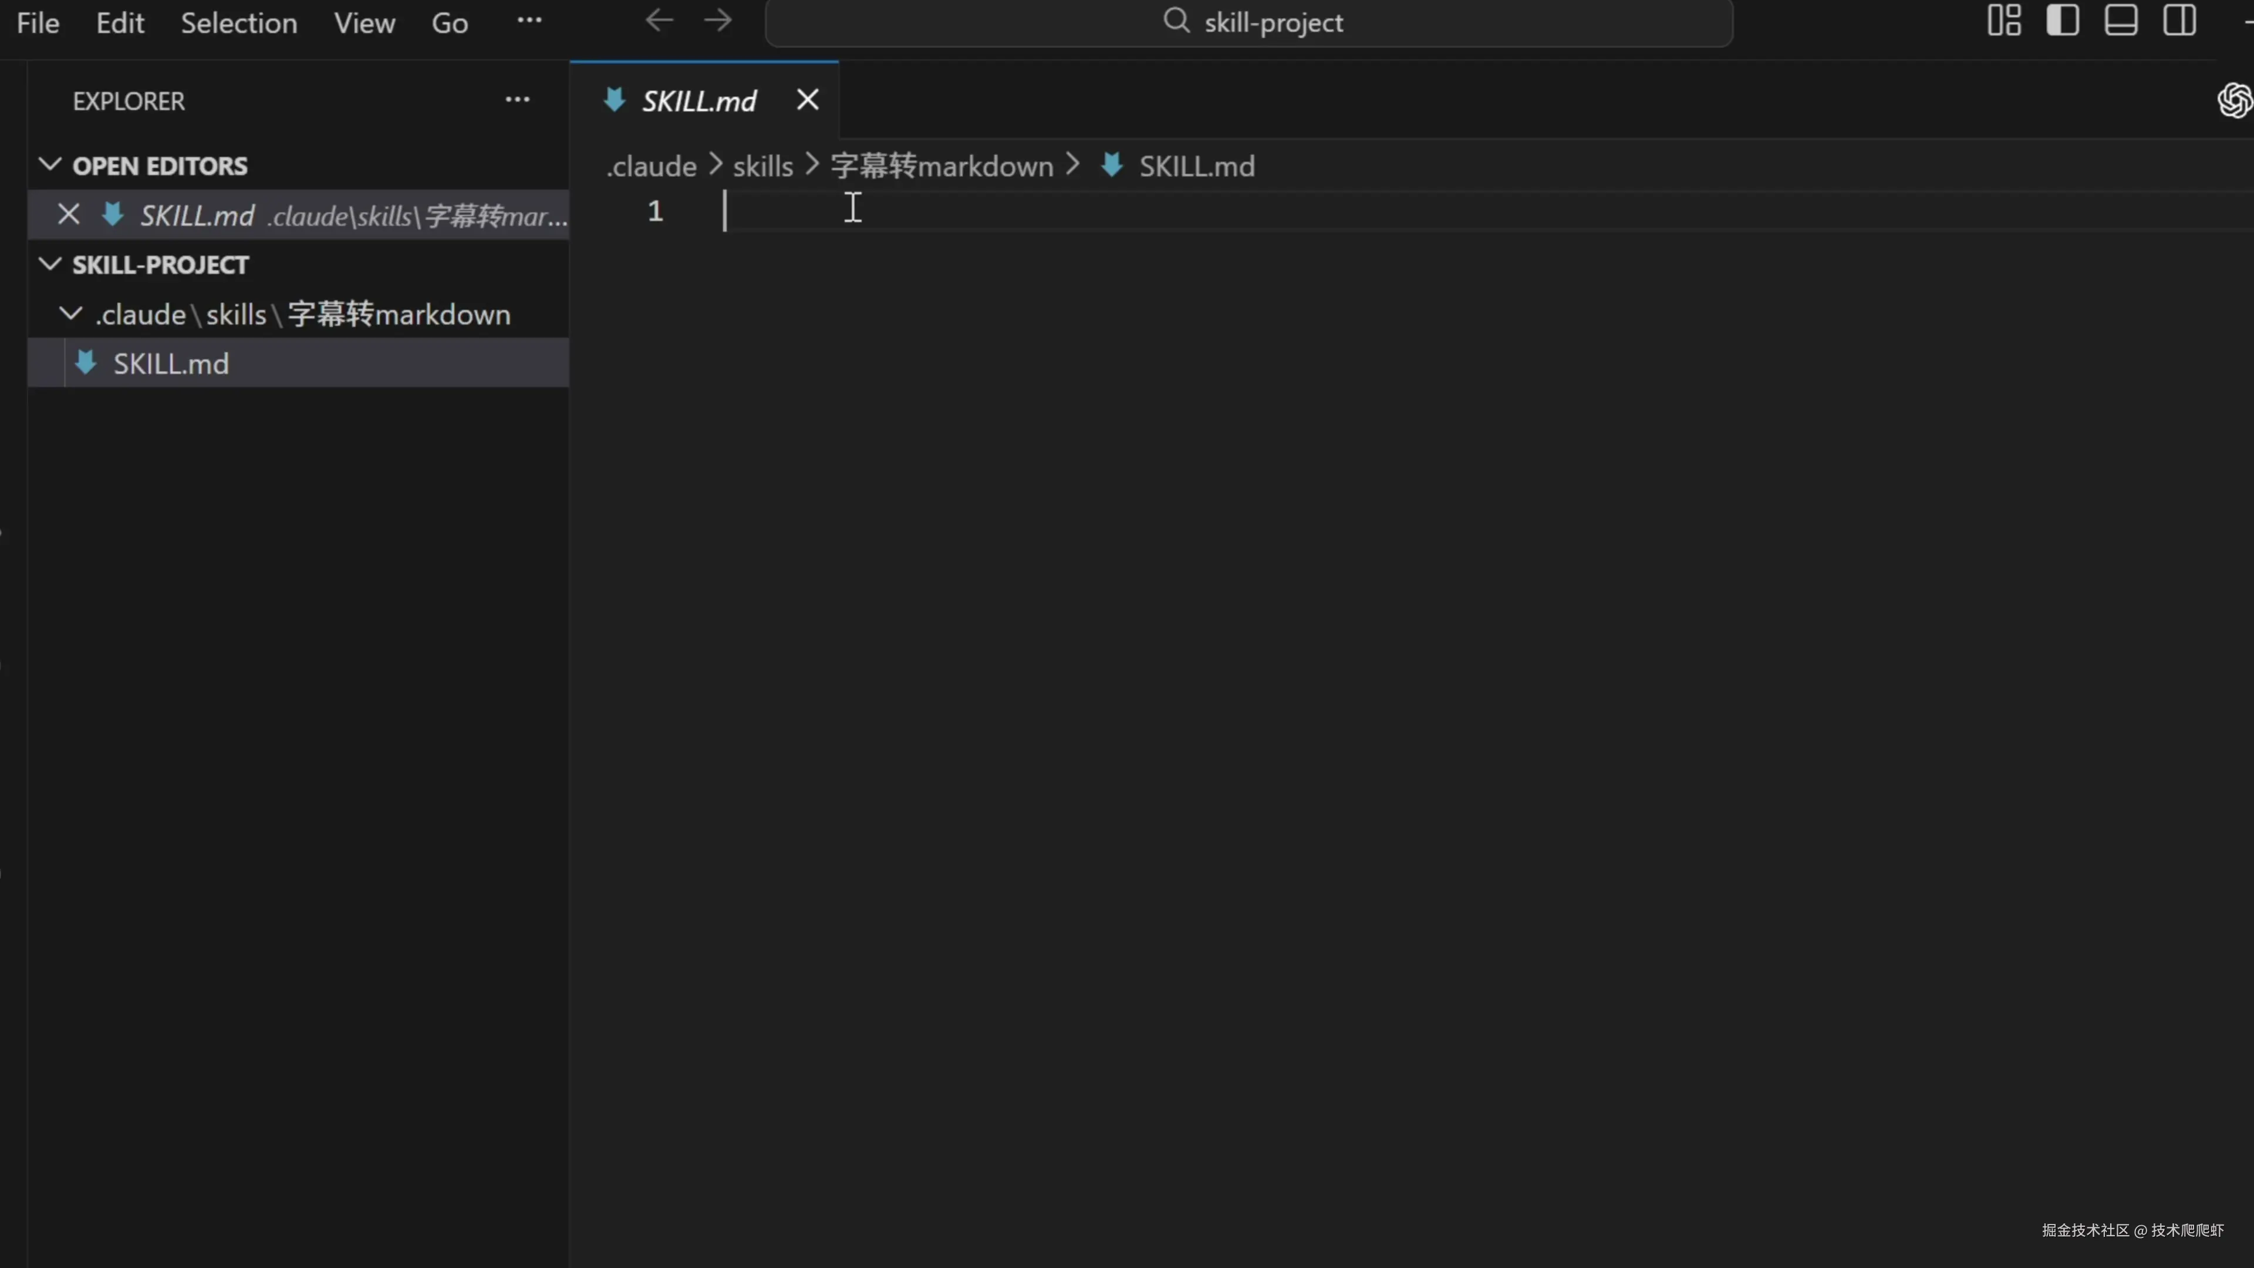The width and height of the screenshot is (2254, 1268).
Task: Open the File menu
Action: 39,23
